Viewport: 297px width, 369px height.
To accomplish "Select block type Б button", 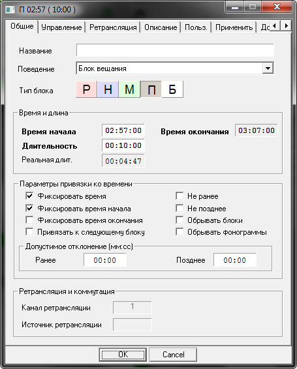I will click(172, 89).
